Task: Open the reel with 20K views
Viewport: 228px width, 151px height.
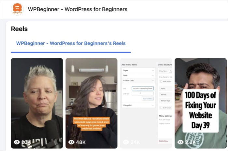Action: [x=37, y=103]
